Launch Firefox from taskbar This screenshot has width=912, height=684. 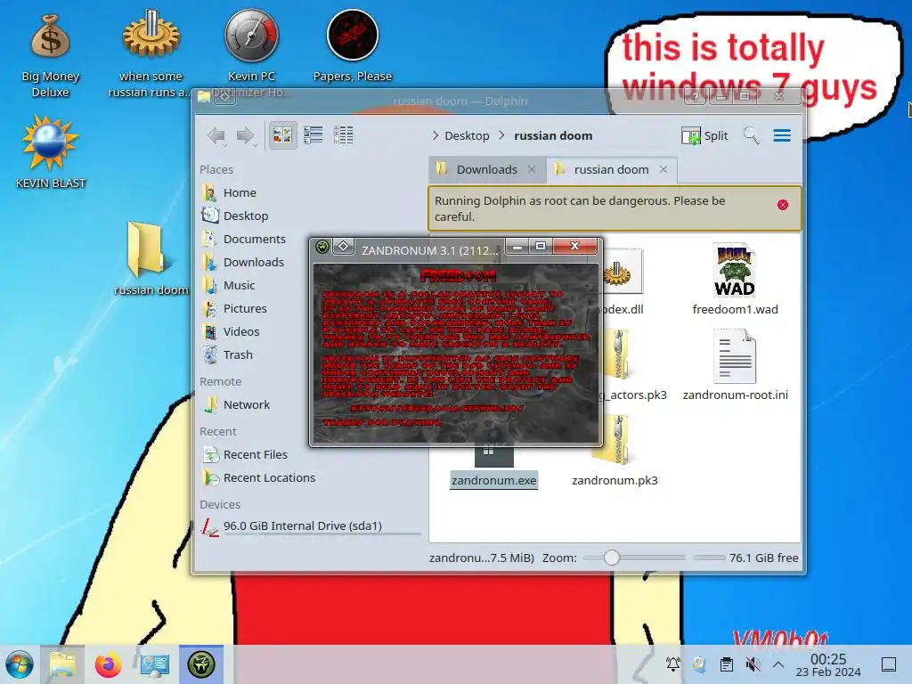click(108, 664)
